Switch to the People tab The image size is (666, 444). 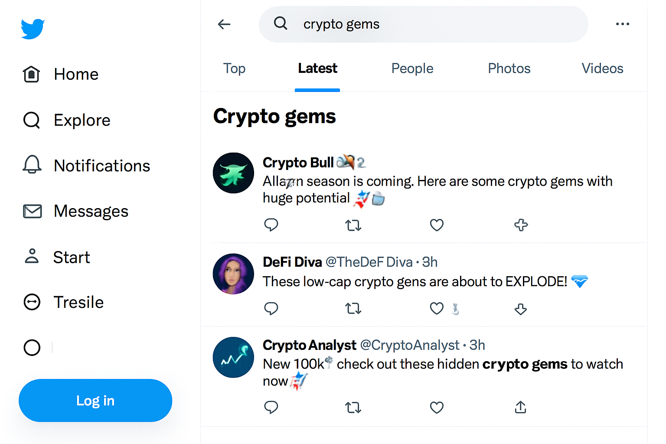click(412, 69)
